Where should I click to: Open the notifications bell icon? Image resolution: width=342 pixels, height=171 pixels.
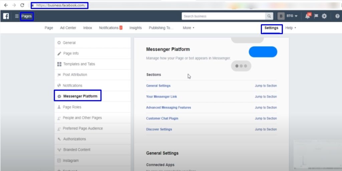[308, 16]
